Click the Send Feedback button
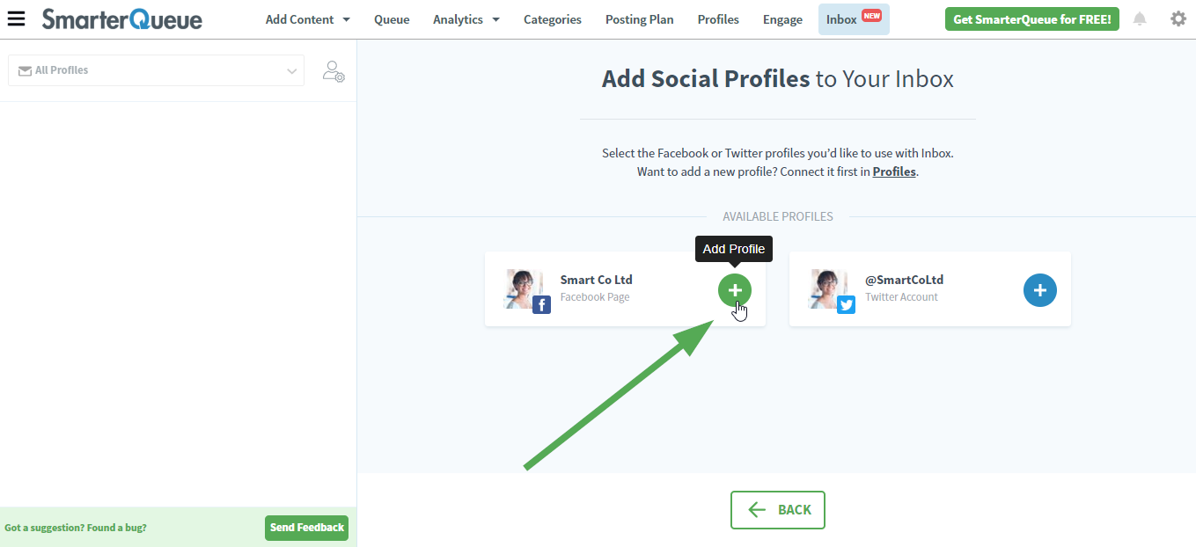The width and height of the screenshot is (1196, 547). [x=306, y=528]
